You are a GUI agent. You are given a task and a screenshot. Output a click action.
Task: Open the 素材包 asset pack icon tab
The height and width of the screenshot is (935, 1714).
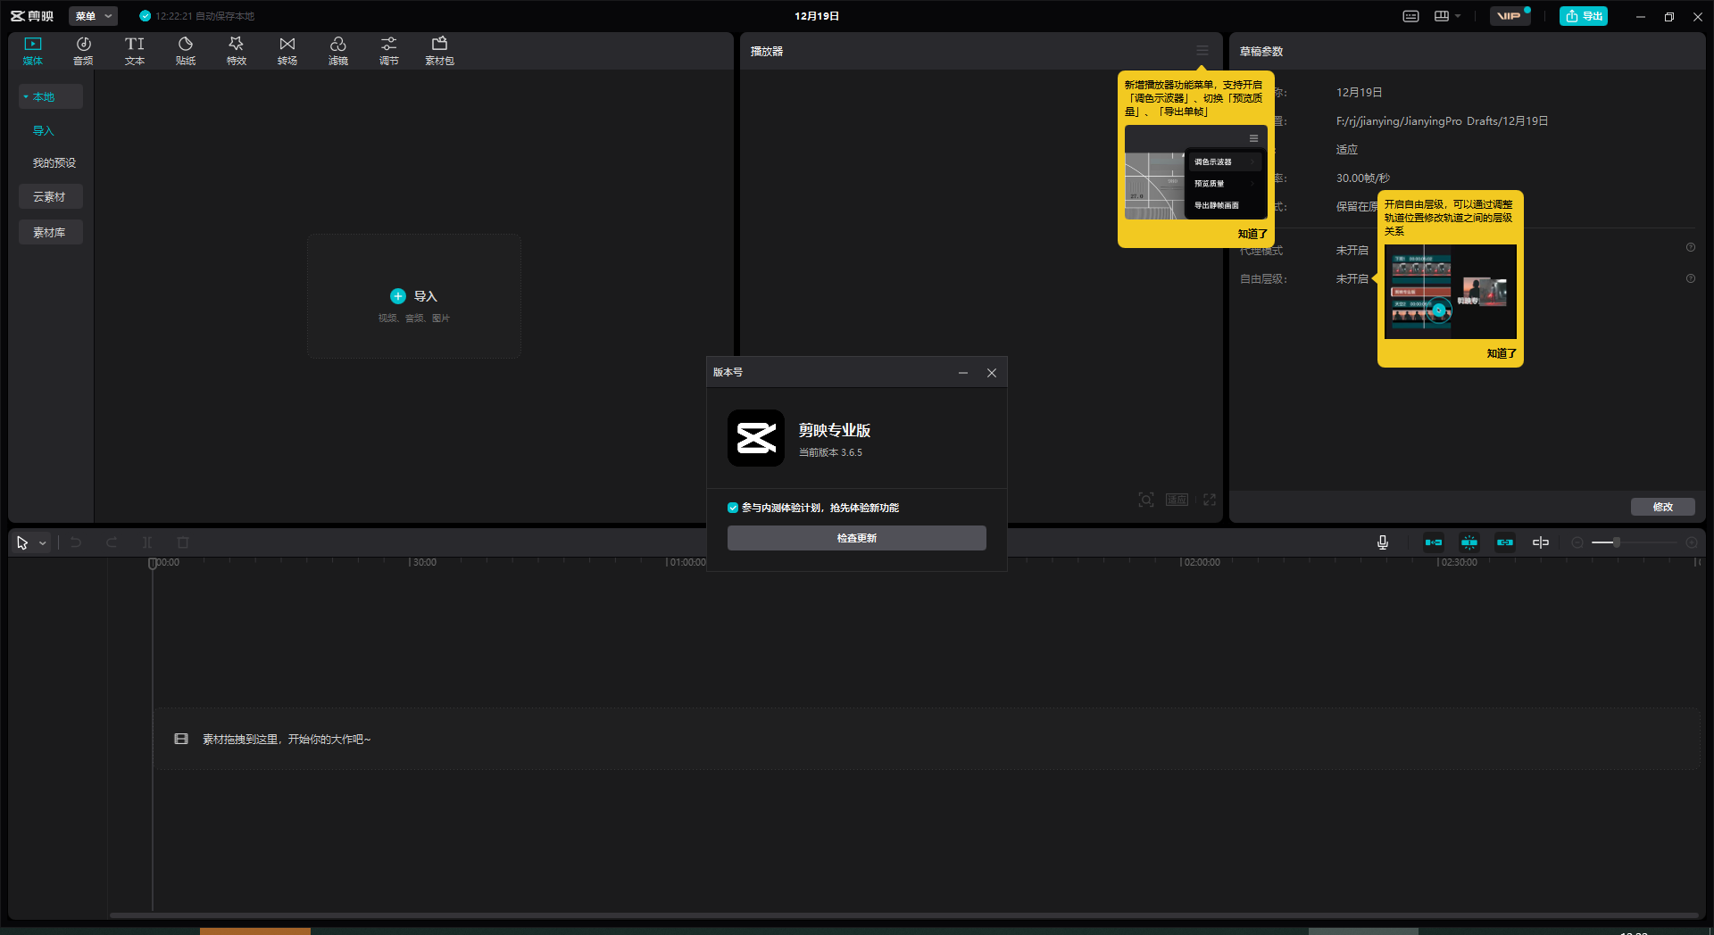(439, 51)
